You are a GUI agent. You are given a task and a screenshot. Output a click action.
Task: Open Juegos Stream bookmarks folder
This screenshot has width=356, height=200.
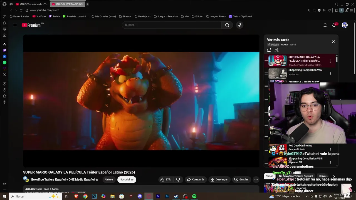click(x=216, y=16)
